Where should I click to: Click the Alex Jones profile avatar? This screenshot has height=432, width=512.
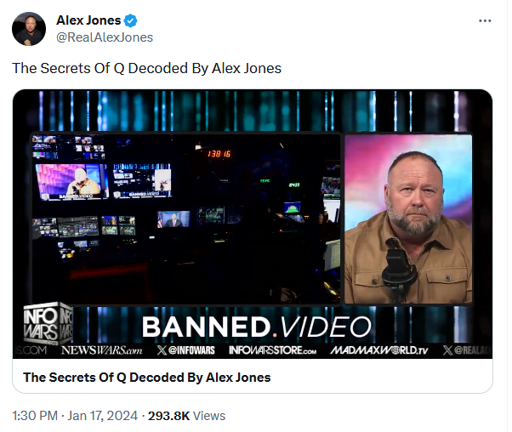(29, 29)
